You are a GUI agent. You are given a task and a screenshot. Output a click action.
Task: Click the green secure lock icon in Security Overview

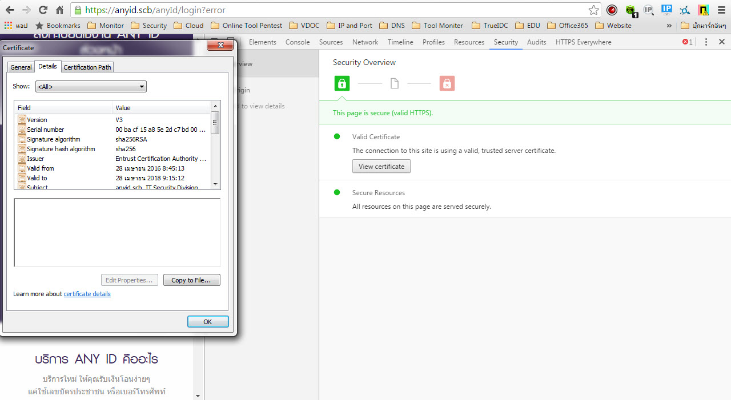pyautogui.click(x=342, y=84)
